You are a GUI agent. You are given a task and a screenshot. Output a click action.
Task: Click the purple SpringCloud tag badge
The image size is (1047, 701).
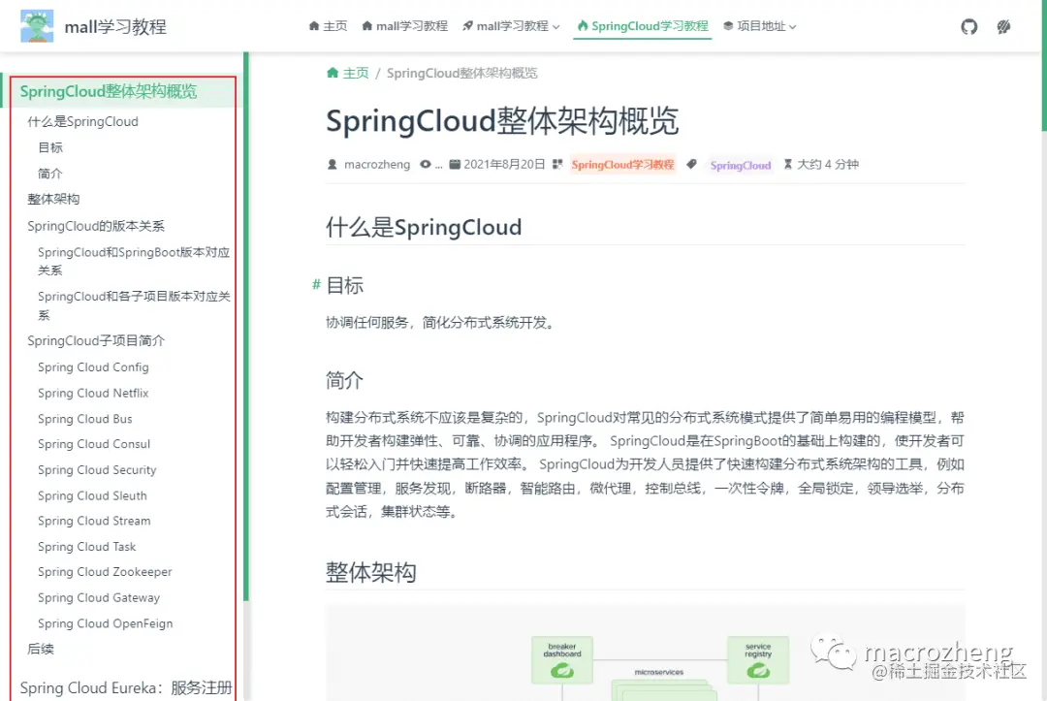click(740, 165)
